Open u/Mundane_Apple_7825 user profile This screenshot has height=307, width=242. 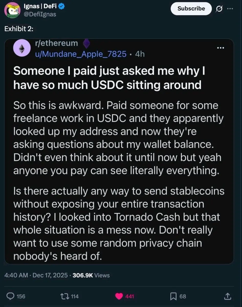click(x=80, y=54)
